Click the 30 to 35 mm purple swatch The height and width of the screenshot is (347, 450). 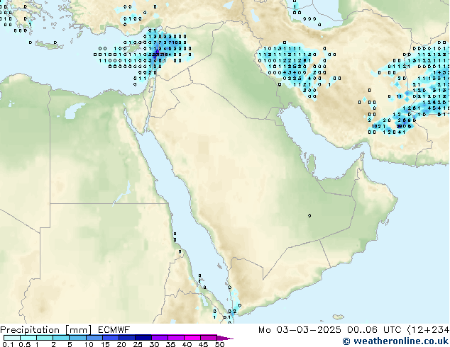point(159,338)
